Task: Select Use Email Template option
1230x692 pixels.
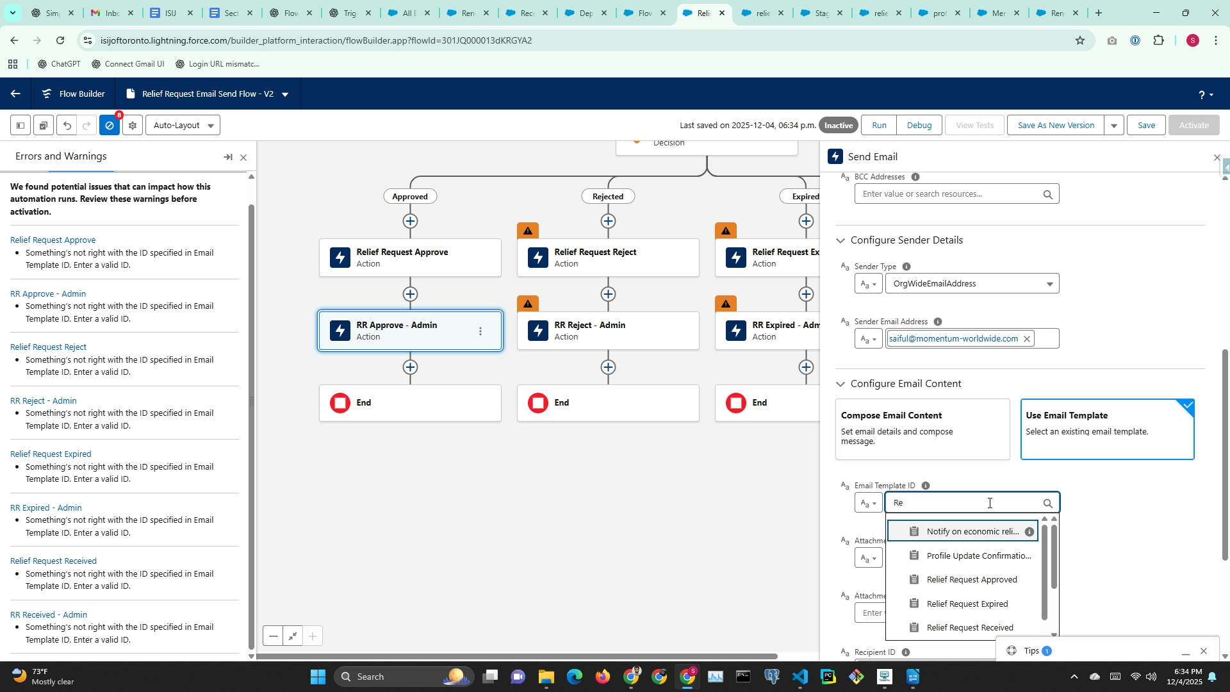Action: point(1107,429)
